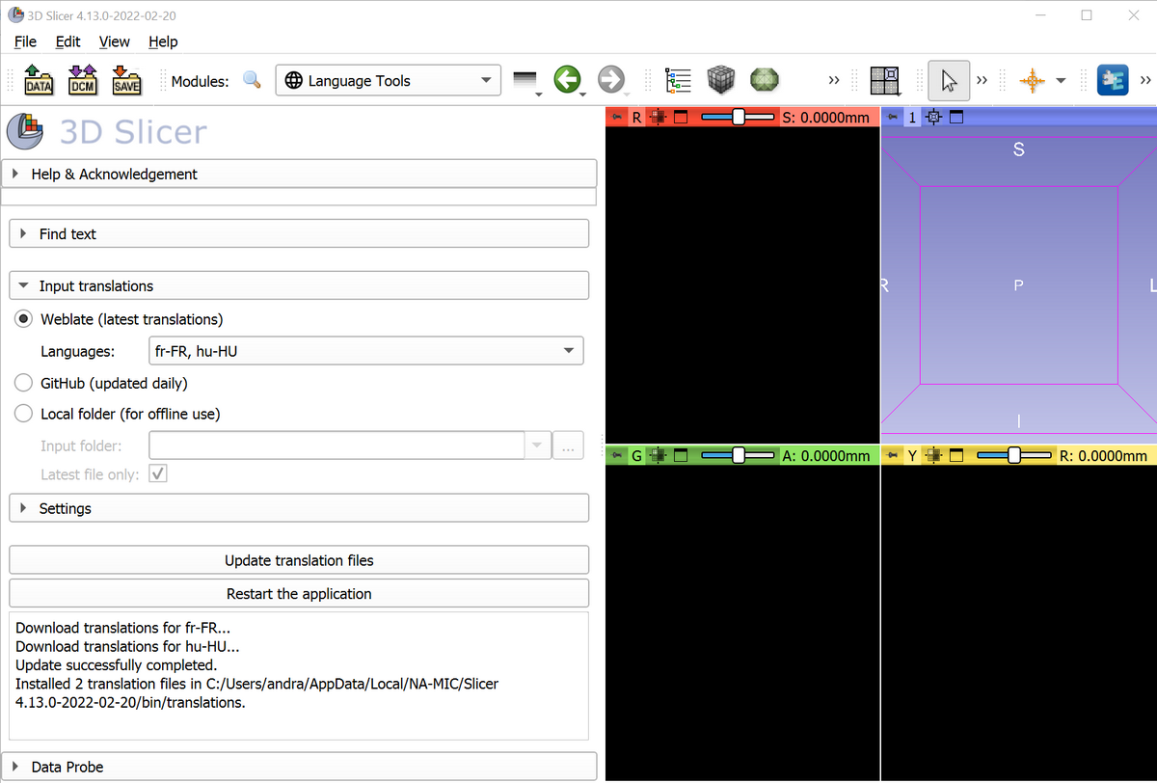This screenshot has width=1157, height=783.
Task: Open the DCM DICOM browser icon
Action: (82, 81)
